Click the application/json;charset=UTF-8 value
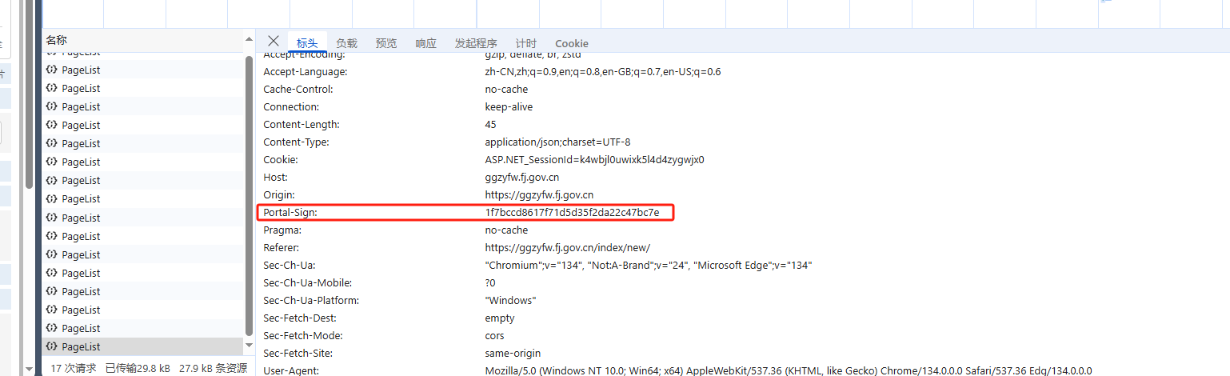1230x376 pixels. point(557,142)
